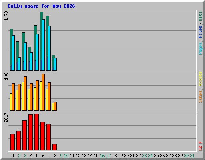Click day '18' on the x-axis
The image size is (205, 160).
point(114,156)
